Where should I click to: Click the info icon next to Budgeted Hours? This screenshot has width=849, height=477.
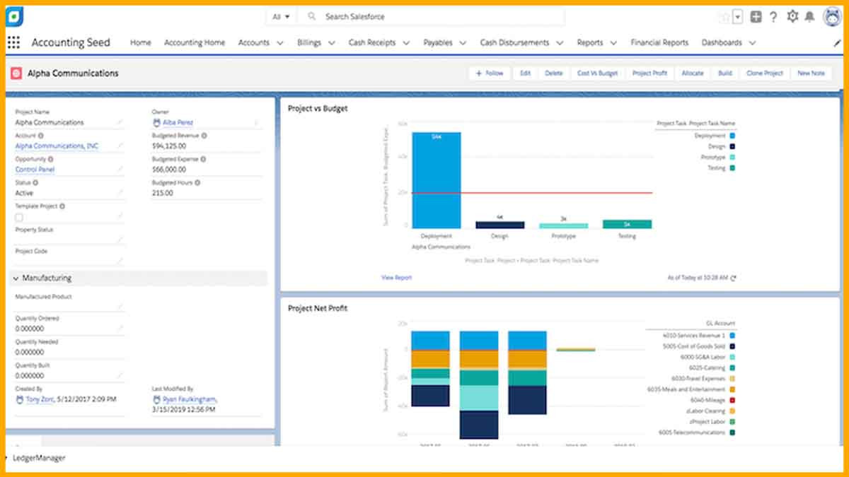point(197,182)
